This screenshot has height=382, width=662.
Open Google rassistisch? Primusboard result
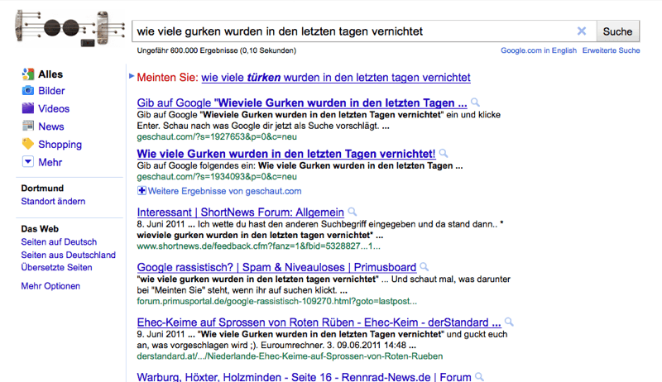276,267
